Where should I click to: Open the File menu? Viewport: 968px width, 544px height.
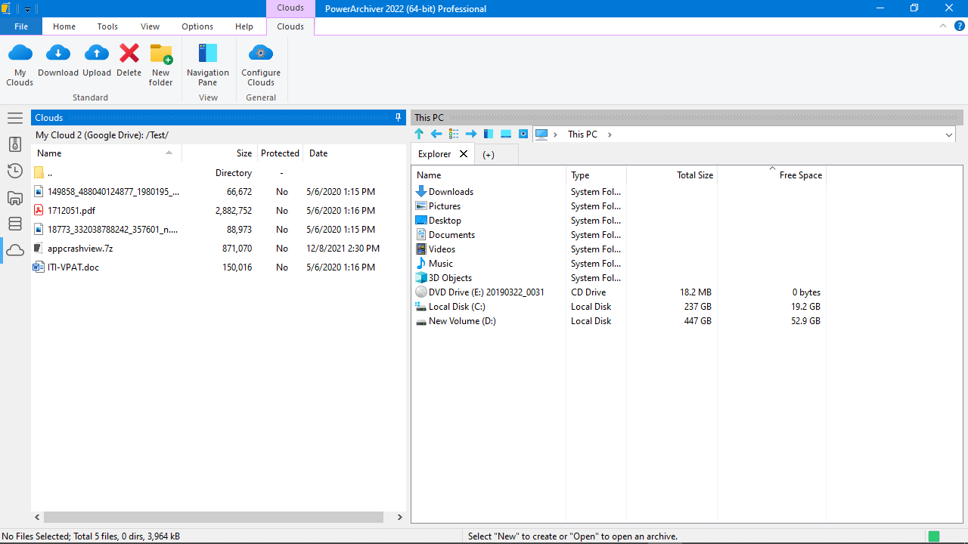(21, 26)
